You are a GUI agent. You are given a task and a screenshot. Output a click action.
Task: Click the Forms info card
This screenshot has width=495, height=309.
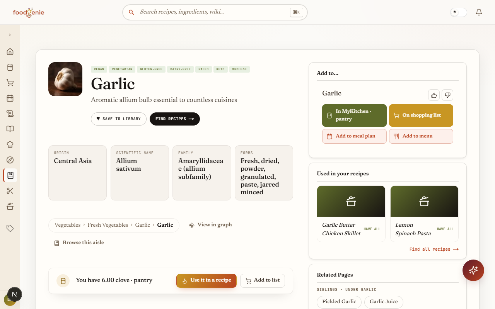(264, 173)
